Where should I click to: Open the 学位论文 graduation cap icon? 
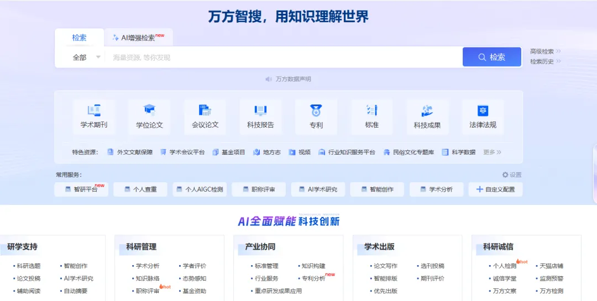150,110
